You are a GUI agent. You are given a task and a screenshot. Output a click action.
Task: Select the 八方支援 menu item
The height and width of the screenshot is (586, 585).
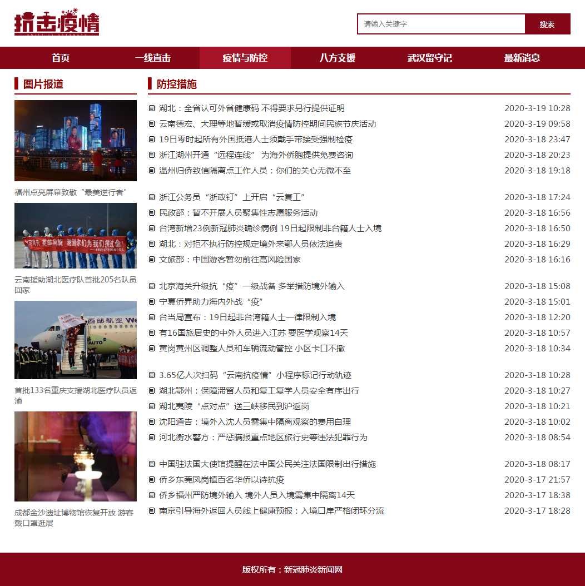tap(337, 58)
